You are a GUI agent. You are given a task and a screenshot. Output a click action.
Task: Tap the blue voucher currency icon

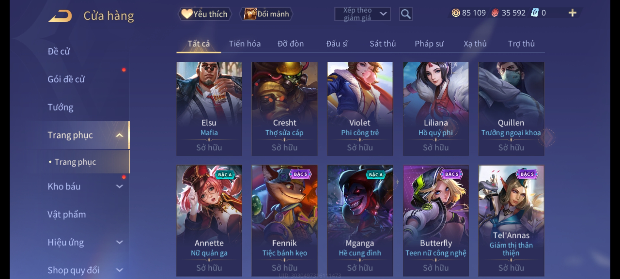534,13
